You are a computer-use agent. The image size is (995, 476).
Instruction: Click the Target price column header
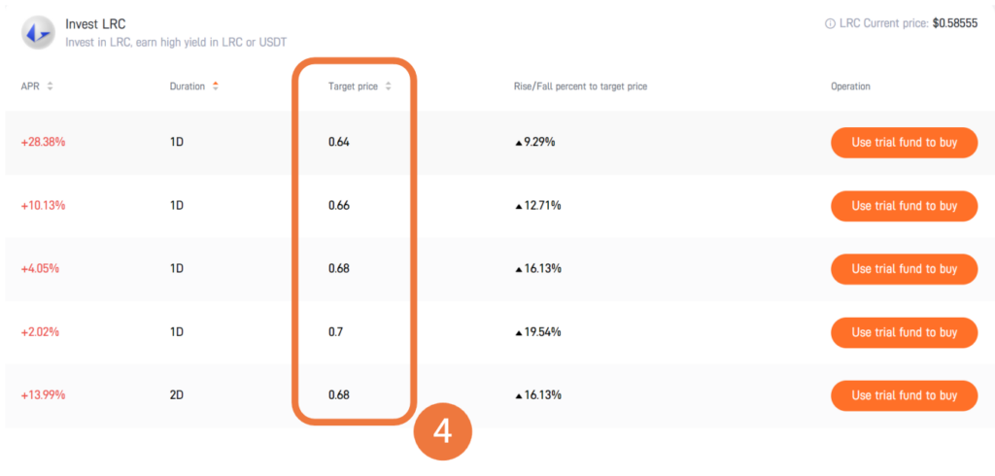click(353, 86)
